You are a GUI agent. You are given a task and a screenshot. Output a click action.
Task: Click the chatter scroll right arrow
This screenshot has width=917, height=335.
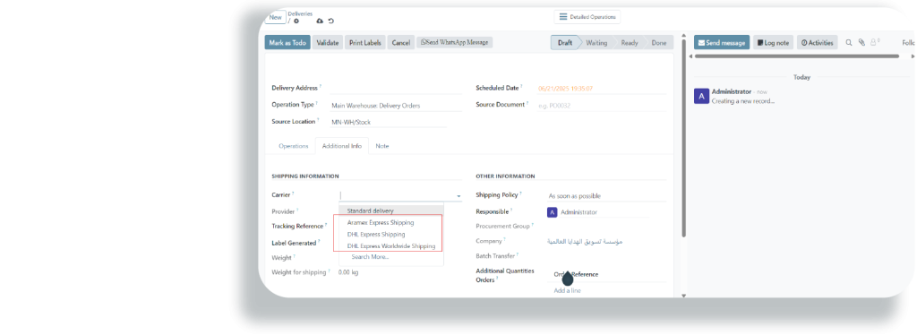click(x=913, y=56)
